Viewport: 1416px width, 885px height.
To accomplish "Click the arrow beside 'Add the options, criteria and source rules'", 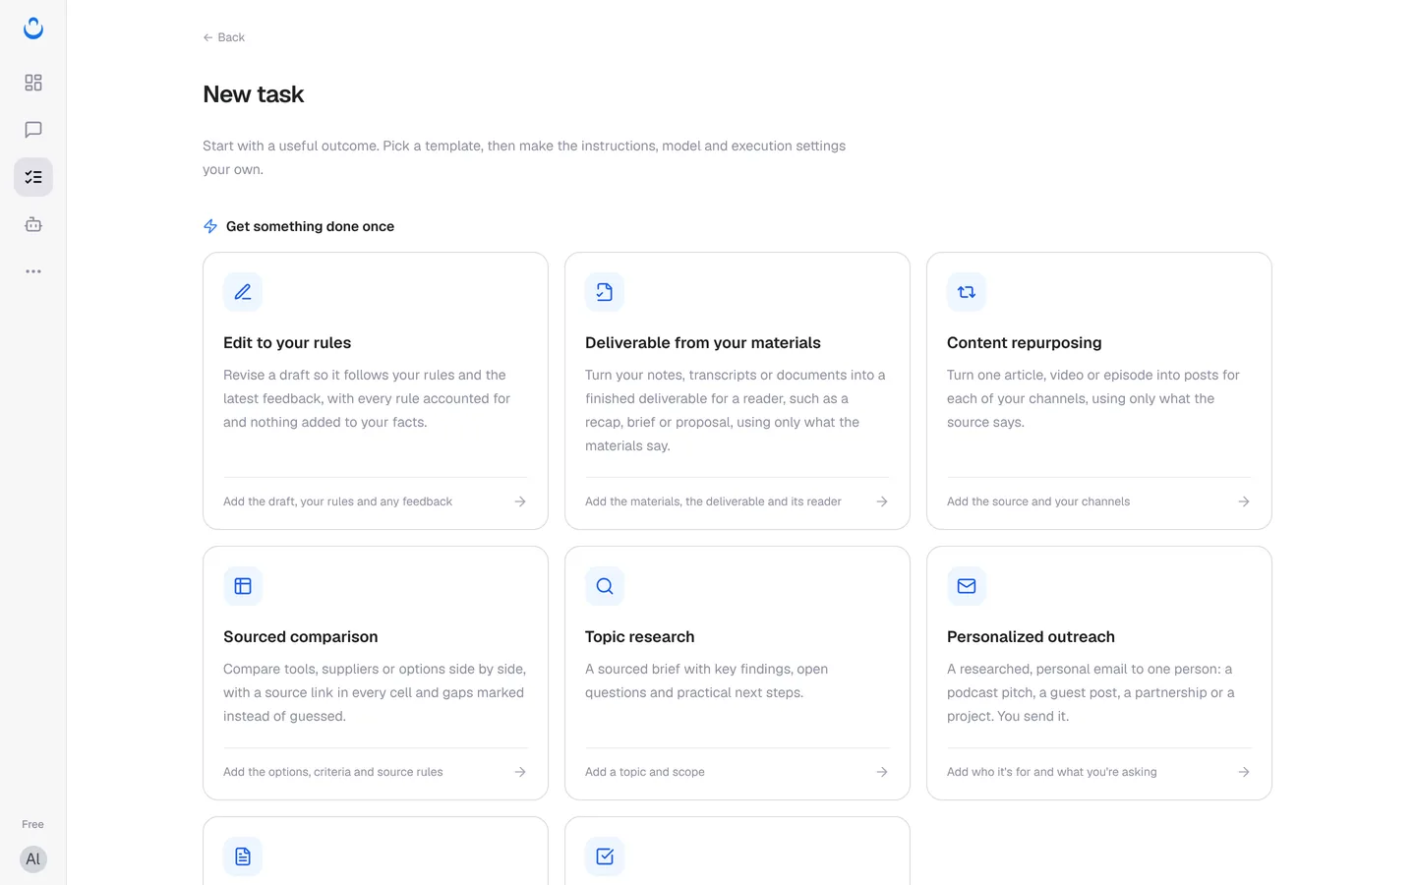I will click(x=520, y=772).
